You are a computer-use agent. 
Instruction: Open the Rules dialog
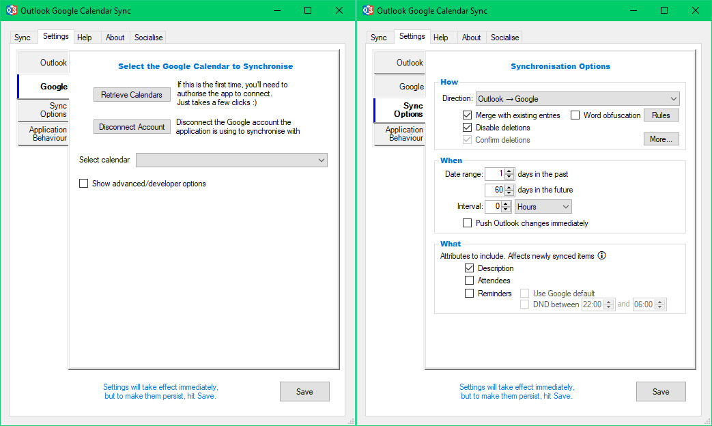coord(661,115)
